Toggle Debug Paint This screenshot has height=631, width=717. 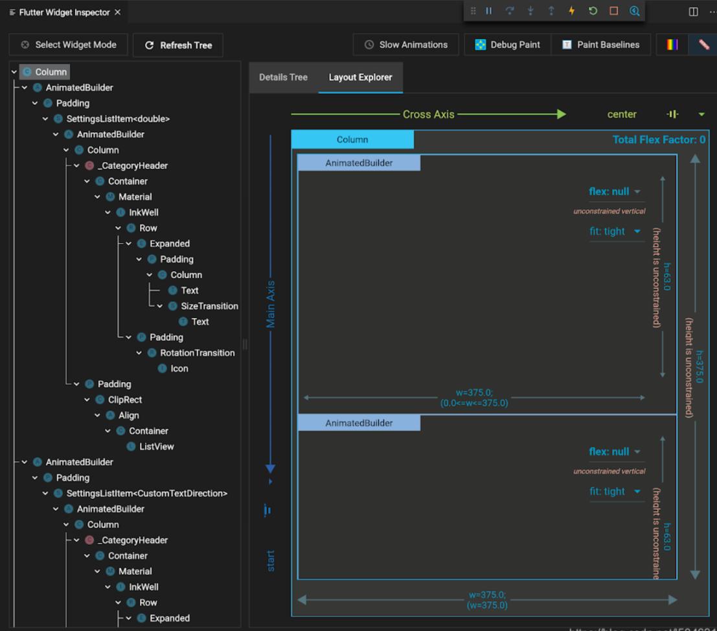tap(507, 45)
